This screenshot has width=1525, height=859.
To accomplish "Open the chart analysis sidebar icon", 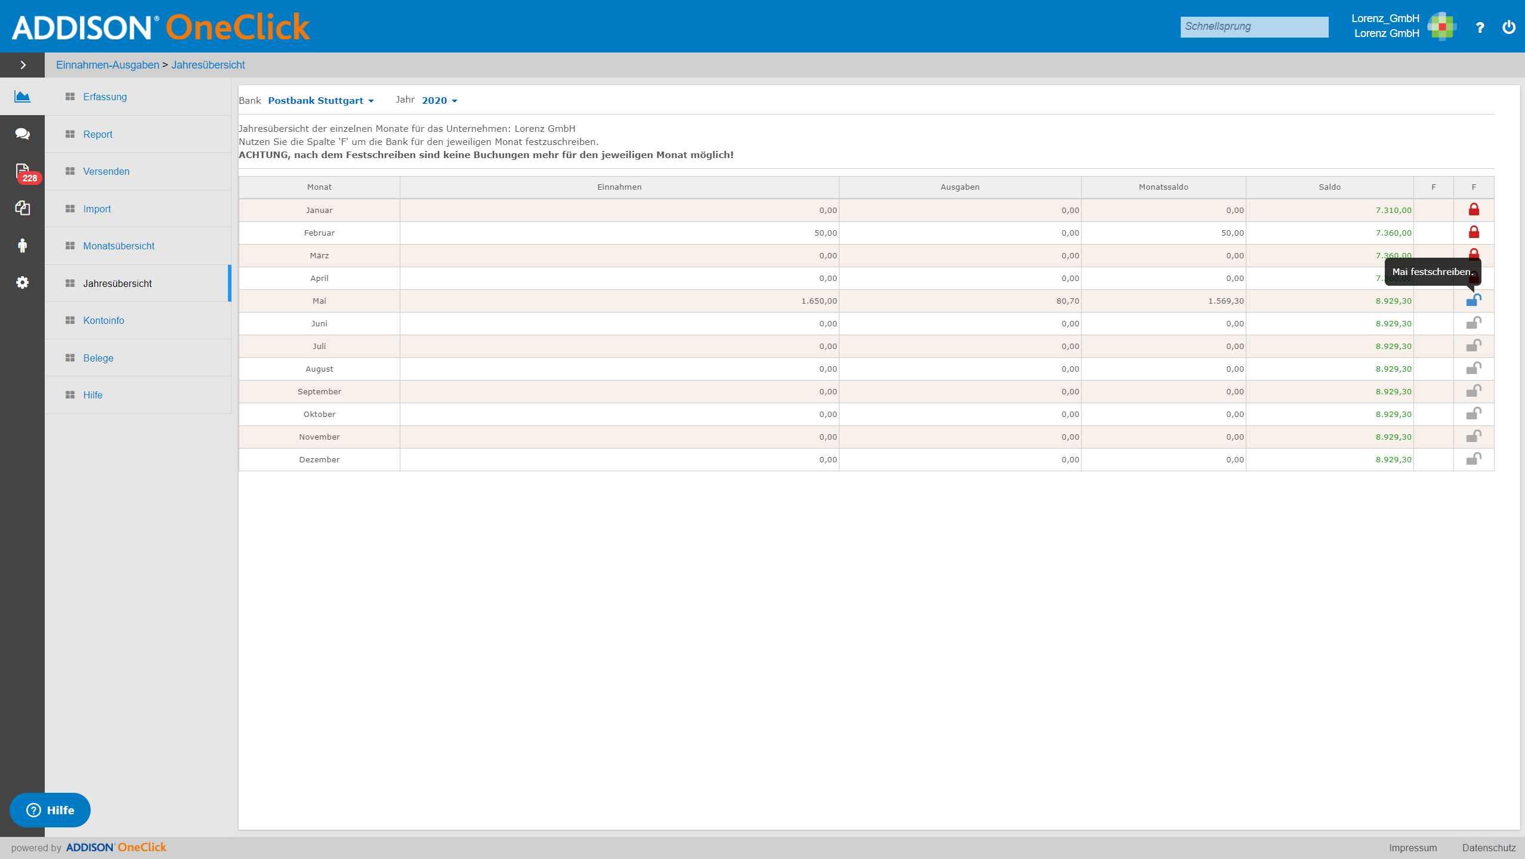I will [x=23, y=96].
